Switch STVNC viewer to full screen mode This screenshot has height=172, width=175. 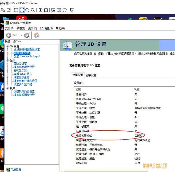(16, 10)
